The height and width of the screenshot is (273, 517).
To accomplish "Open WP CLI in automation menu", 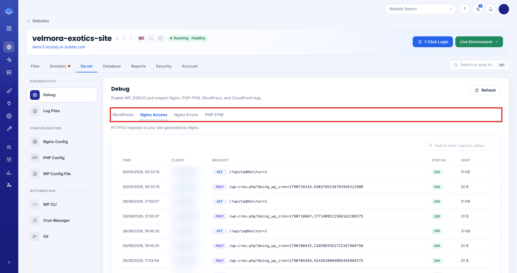I will click(62, 204).
